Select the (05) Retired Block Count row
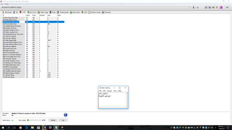232x130 pixels. pyautogui.click(x=33, y=20)
